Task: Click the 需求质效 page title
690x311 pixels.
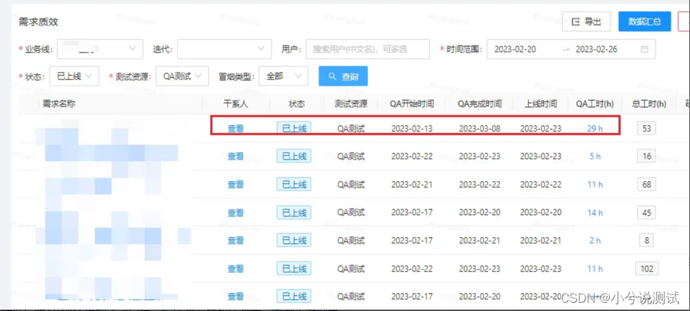Action: coord(38,22)
